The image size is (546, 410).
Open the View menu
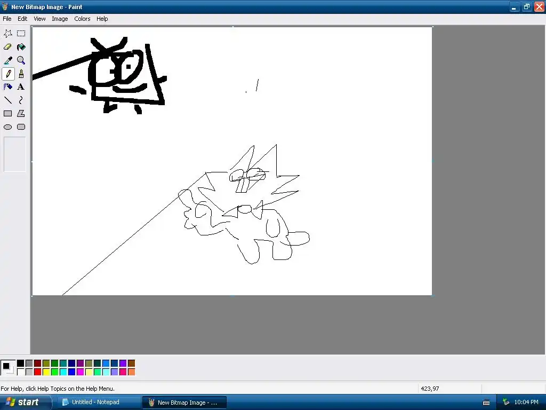[x=39, y=19]
